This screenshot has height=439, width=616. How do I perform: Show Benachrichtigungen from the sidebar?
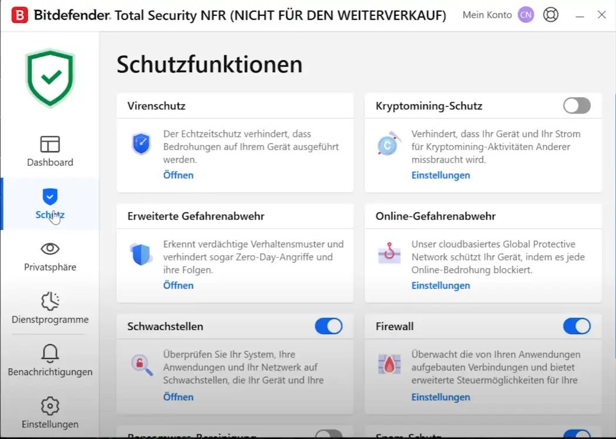(50, 361)
